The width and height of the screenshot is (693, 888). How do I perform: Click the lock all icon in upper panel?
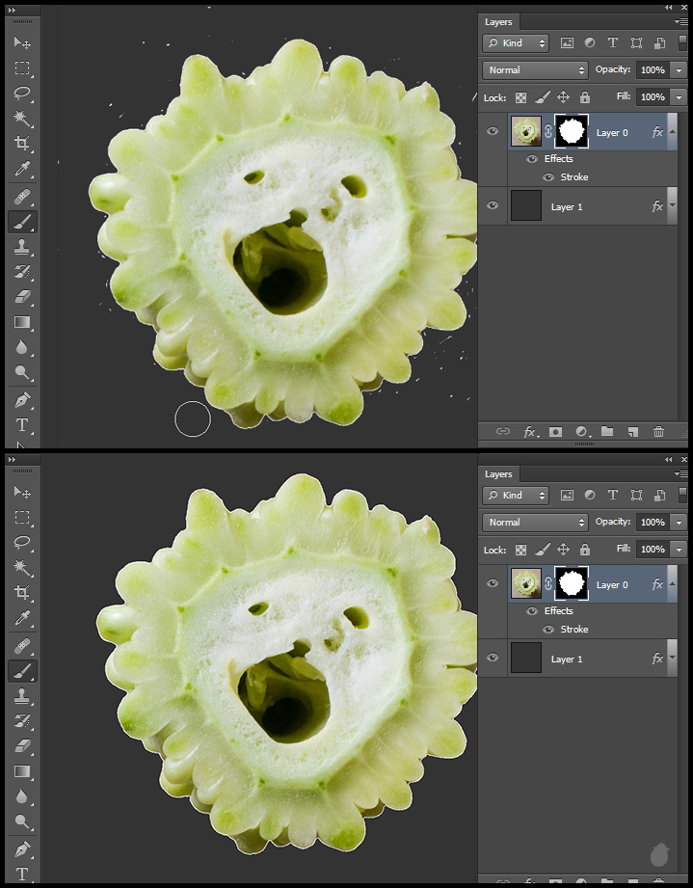(584, 97)
